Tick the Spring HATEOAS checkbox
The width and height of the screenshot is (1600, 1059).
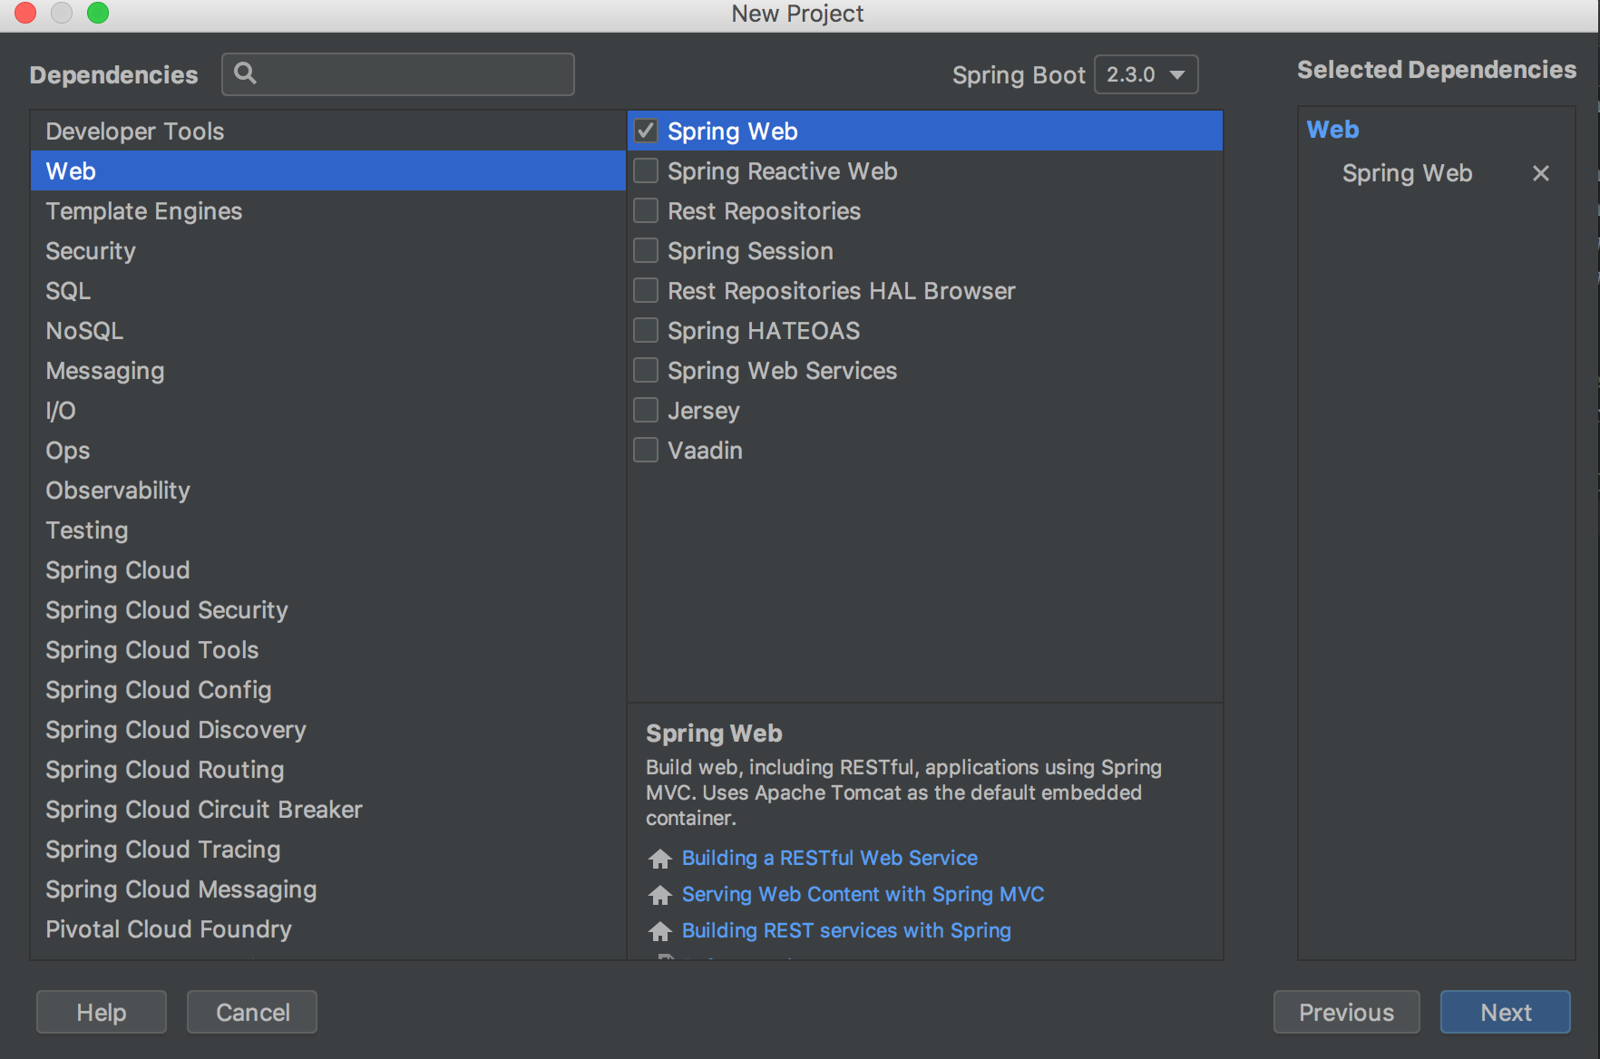(x=646, y=331)
